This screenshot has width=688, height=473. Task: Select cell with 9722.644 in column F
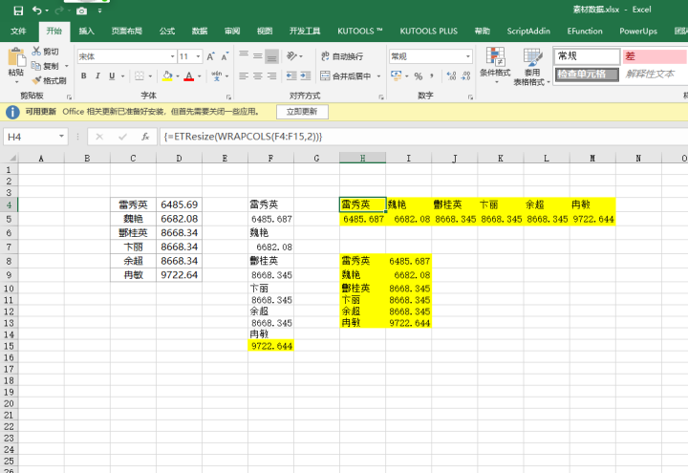(270, 346)
